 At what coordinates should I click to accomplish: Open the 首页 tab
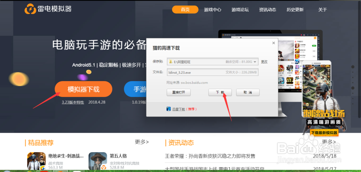[x=185, y=10]
